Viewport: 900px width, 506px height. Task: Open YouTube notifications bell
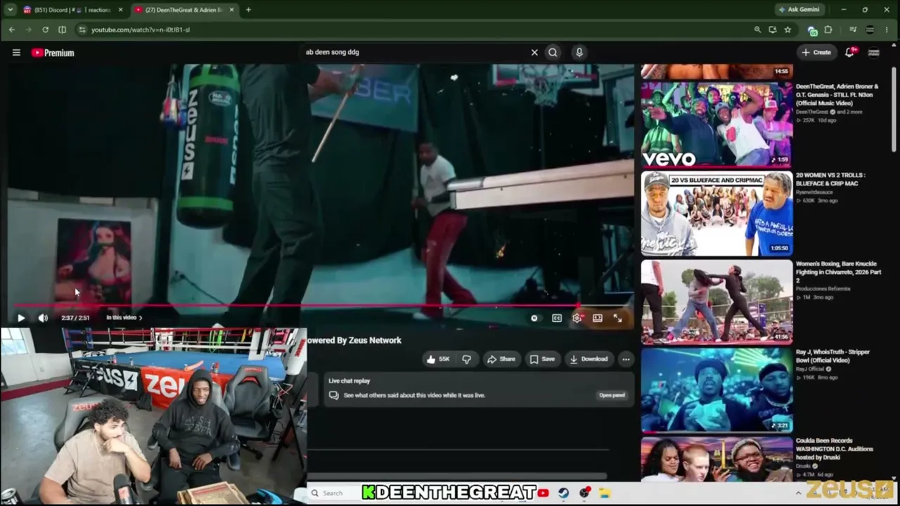(850, 52)
